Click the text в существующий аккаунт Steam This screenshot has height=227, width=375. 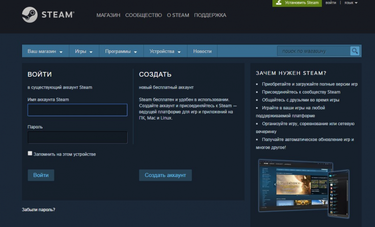[x=60, y=87]
